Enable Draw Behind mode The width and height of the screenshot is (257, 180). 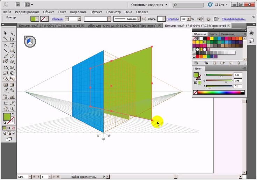click(9, 133)
